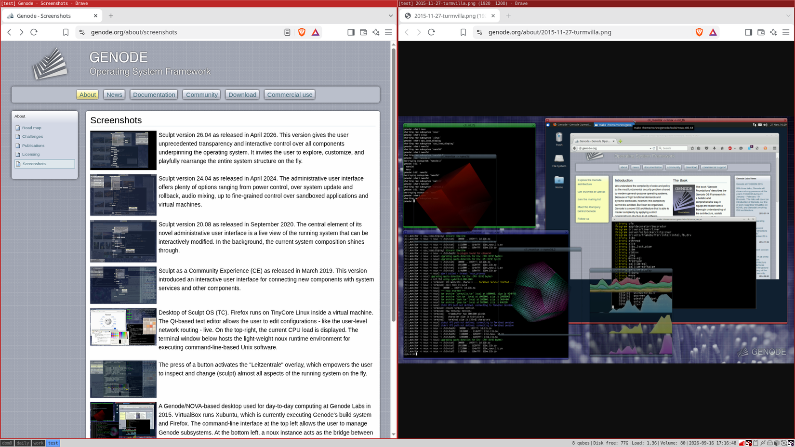Toggle the sidebar in the Screenshots window

351,32
